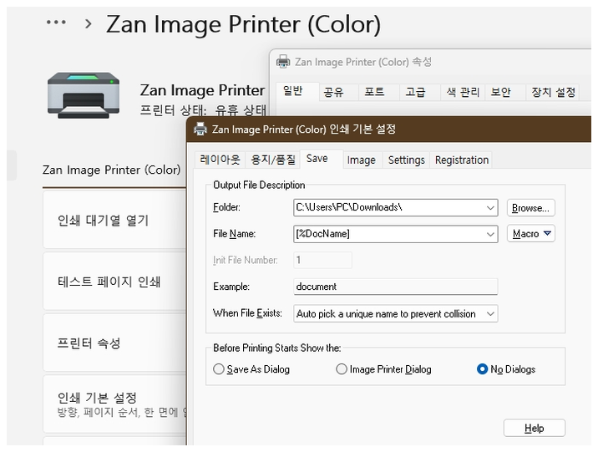Click the breadcrumb ellipsis menu icon

56,23
